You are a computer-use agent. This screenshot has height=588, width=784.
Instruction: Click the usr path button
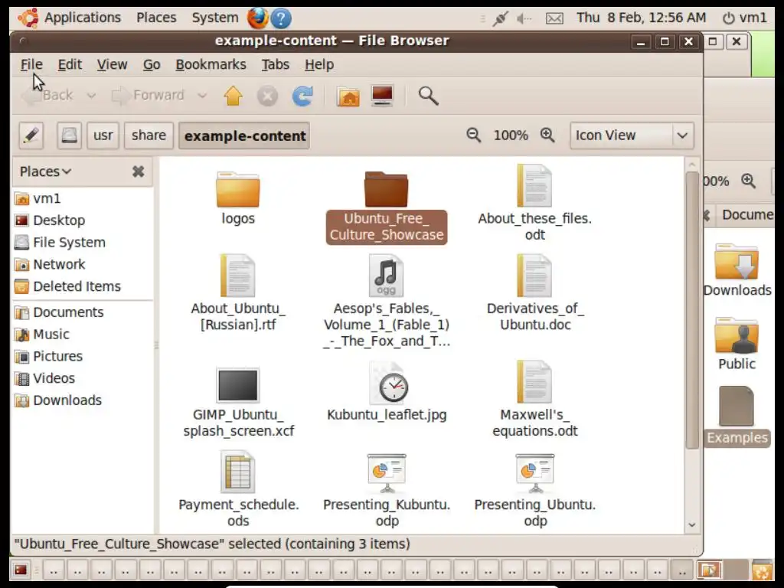103,136
